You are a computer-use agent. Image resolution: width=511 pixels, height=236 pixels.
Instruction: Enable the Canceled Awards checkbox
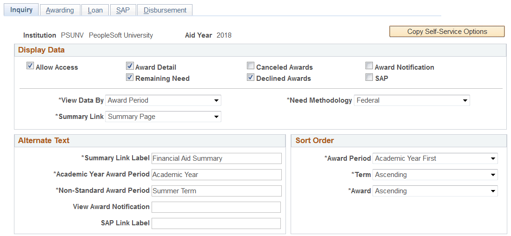[251, 67]
